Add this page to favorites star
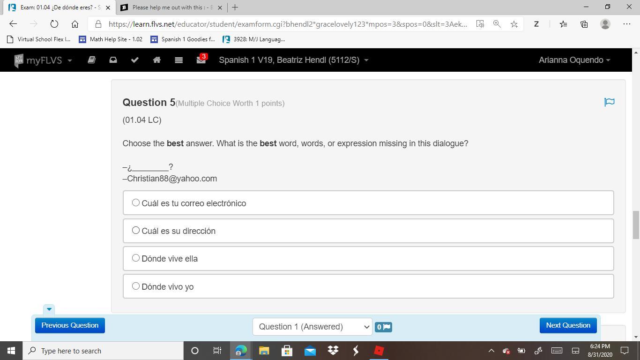Viewport: 640px width, 360px height. (x=514, y=24)
